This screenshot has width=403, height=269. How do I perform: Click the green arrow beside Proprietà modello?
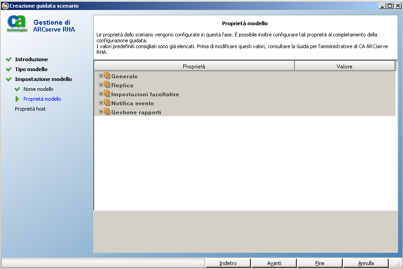[x=17, y=99]
